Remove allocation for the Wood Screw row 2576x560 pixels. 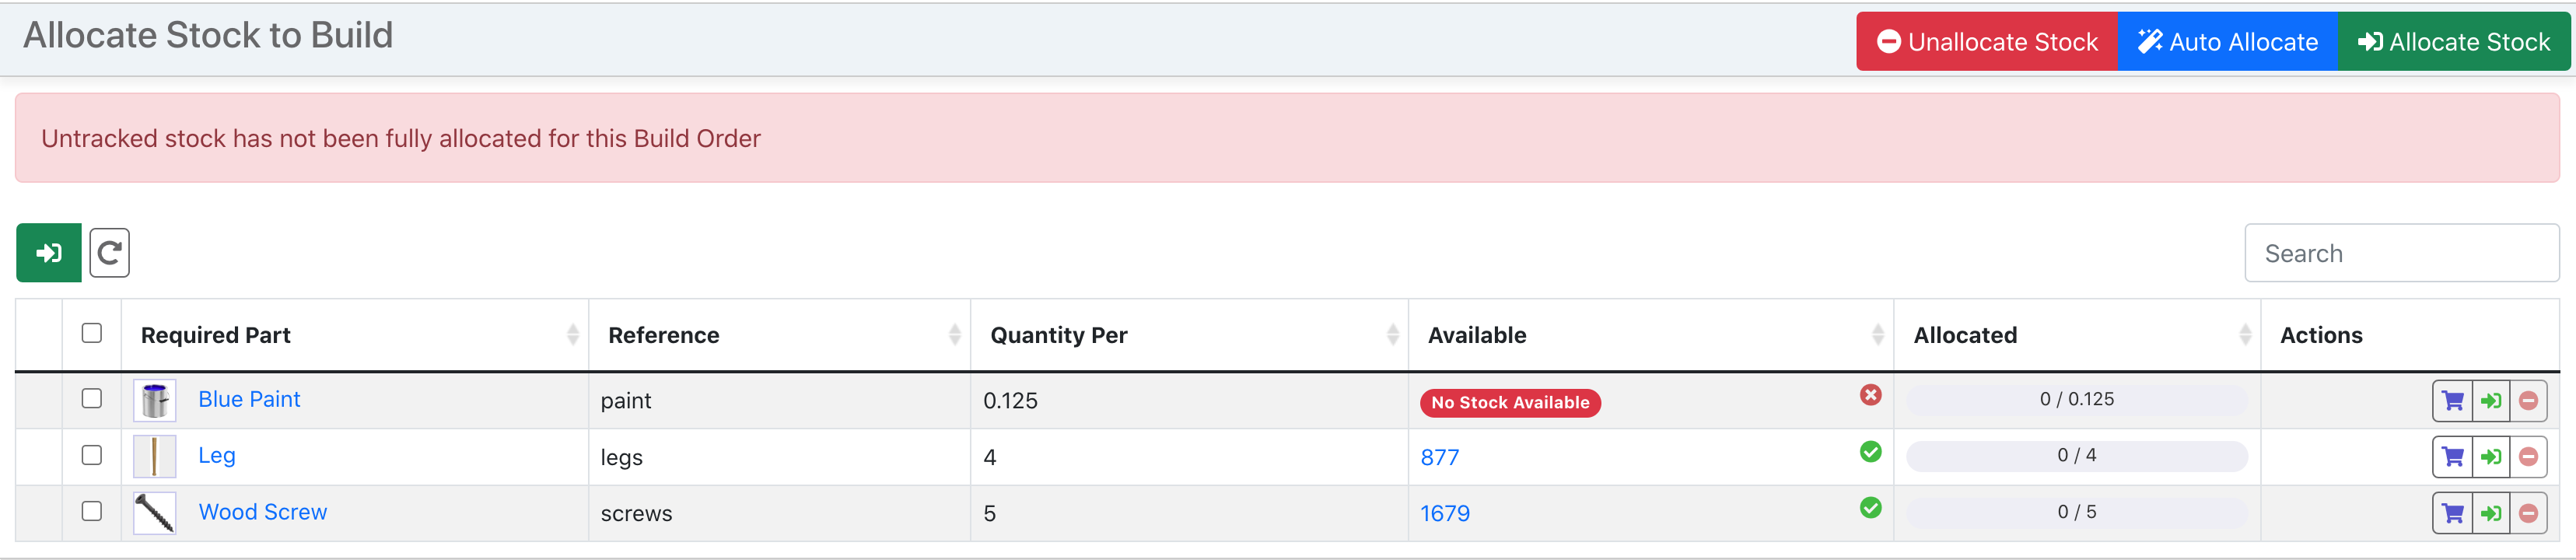(x=2528, y=512)
